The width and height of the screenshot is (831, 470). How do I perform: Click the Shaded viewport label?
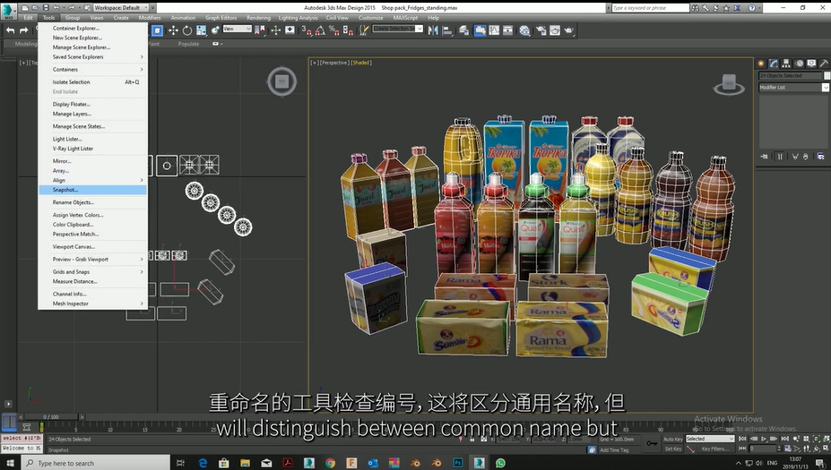click(361, 63)
